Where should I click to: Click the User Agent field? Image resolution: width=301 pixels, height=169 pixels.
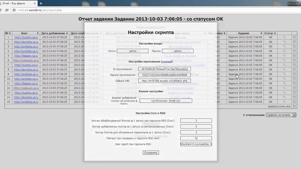point(196,144)
